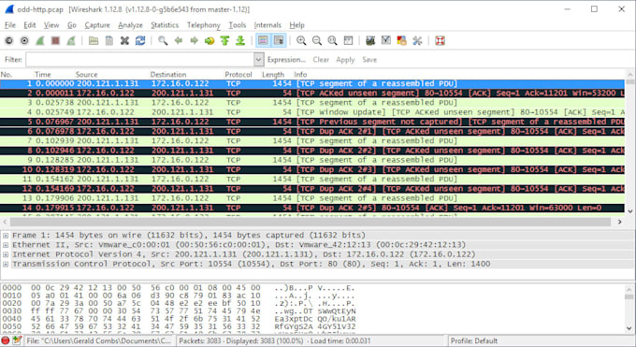Image resolution: width=636 pixels, height=347 pixels.
Task: Apply the display filter
Action: pyautogui.click(x=345, y=60)
